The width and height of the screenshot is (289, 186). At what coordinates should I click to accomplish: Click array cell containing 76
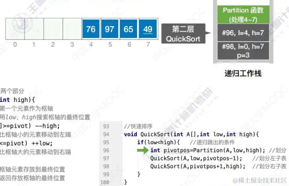pos(91,29)
